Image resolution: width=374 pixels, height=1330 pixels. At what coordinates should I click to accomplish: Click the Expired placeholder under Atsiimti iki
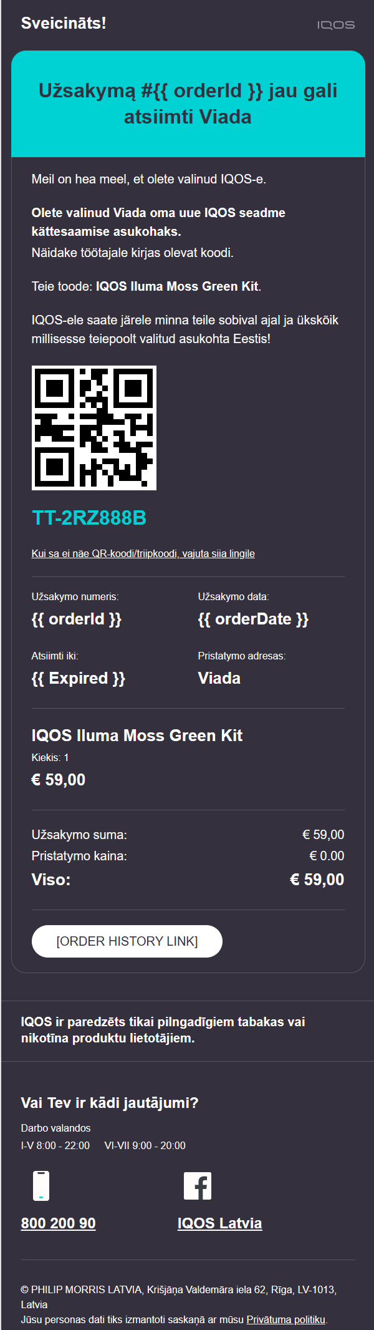click(80, 678)
